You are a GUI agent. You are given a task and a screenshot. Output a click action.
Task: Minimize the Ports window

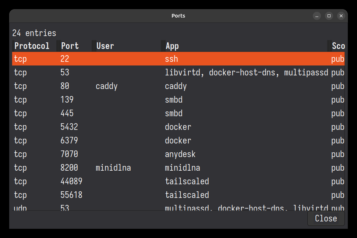tap(317, 16)
